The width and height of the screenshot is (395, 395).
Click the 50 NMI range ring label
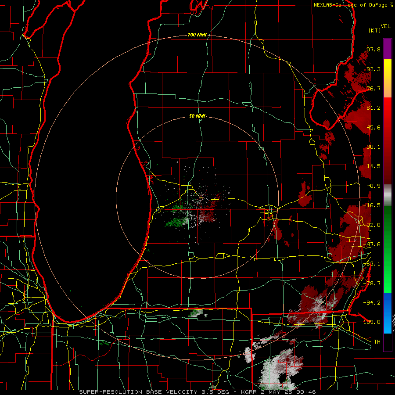click(x=197, y=116)
